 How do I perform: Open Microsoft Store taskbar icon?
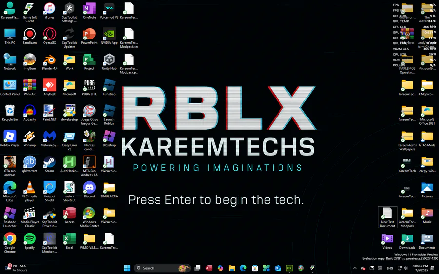coord(255,268)
